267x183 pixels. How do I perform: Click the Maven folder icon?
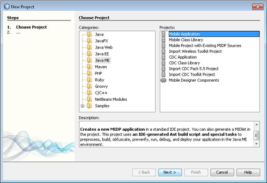(x=89, y=67)
